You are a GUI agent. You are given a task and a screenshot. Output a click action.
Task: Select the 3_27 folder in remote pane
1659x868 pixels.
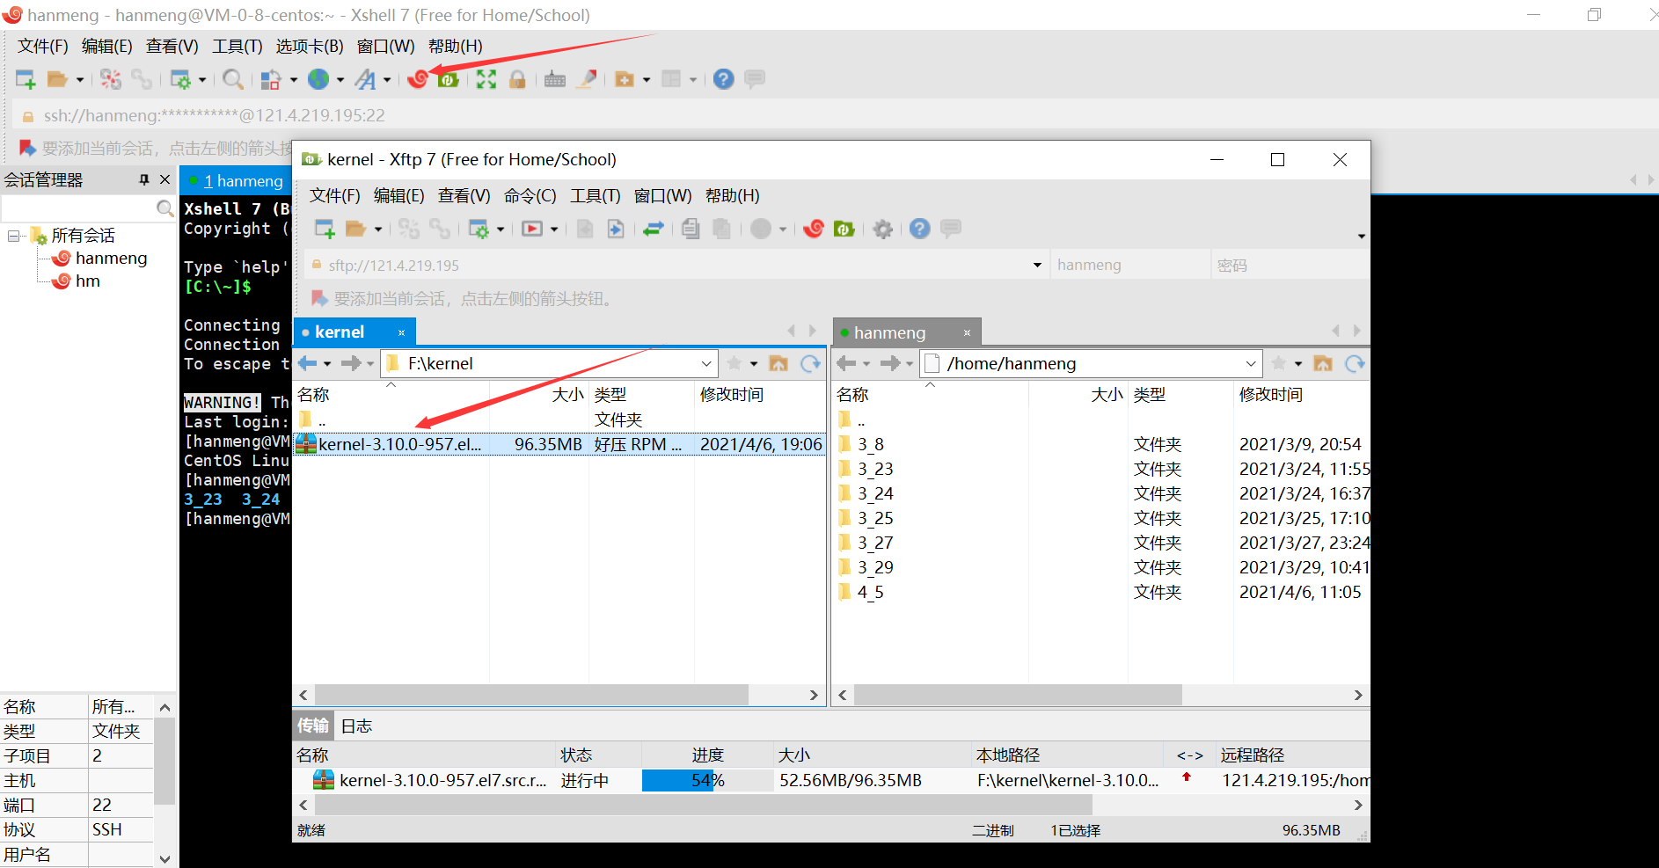coord(875,543)
